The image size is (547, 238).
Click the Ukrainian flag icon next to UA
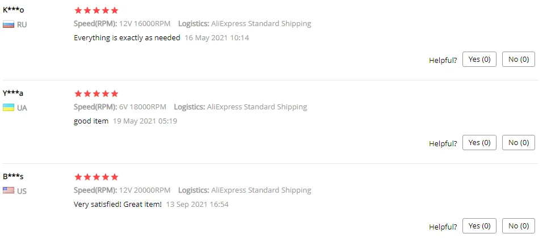tap(8, 108)
